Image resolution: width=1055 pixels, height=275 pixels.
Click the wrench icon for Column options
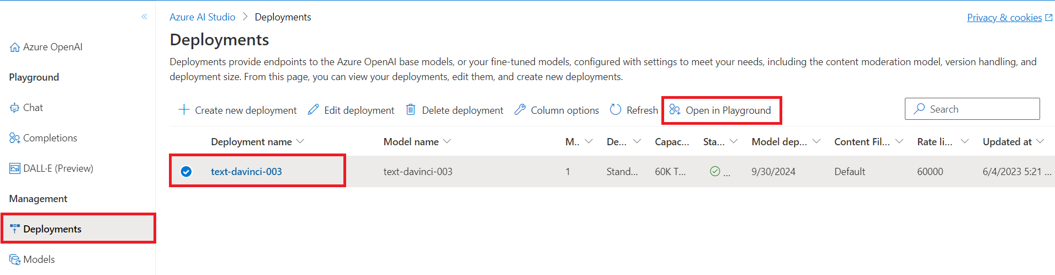(519, 110)
